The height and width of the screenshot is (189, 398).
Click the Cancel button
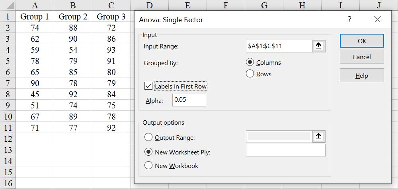[x=361, y=57]
